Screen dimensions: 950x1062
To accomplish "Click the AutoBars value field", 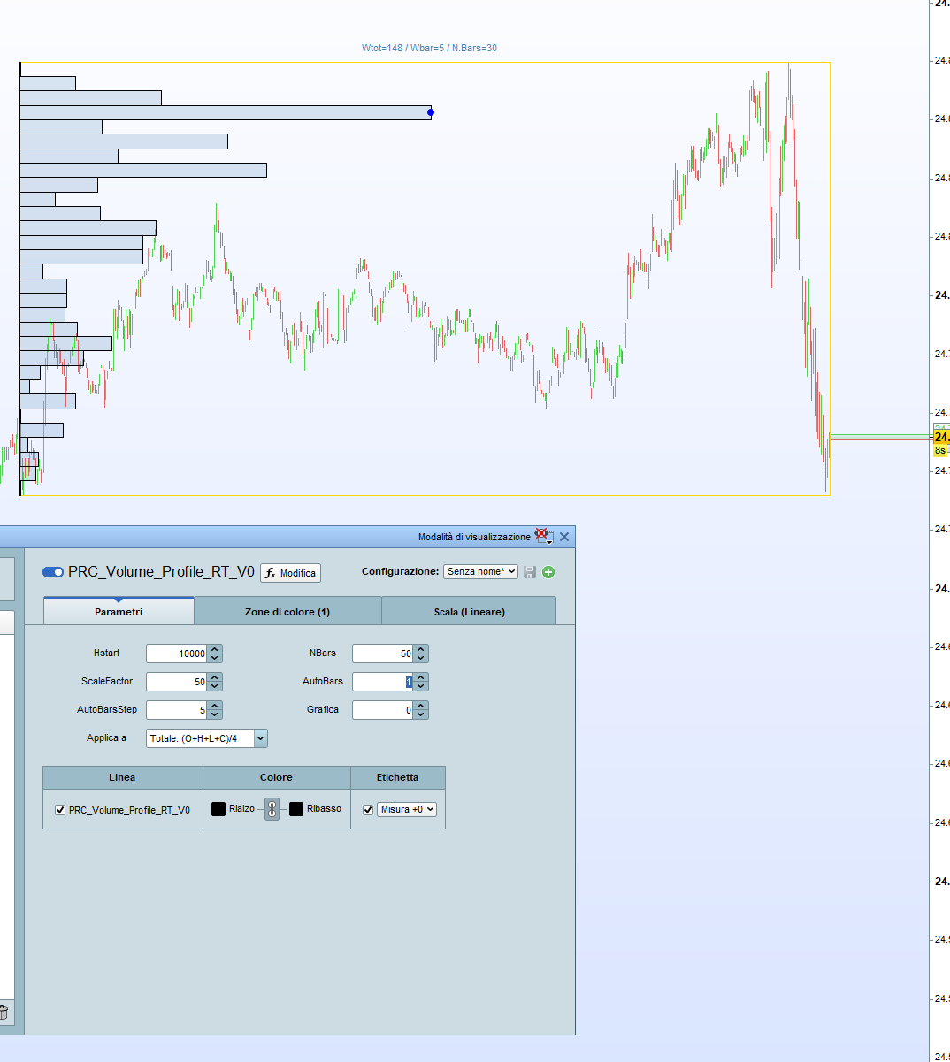I will pyautogui.click(x=383, y=682).
